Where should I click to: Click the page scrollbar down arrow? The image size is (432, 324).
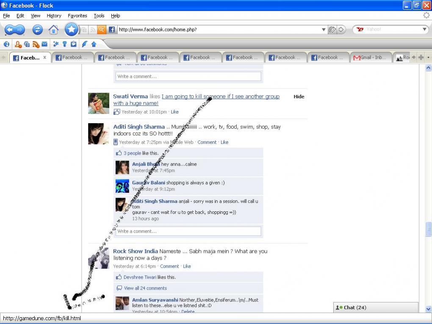point(429,309)
